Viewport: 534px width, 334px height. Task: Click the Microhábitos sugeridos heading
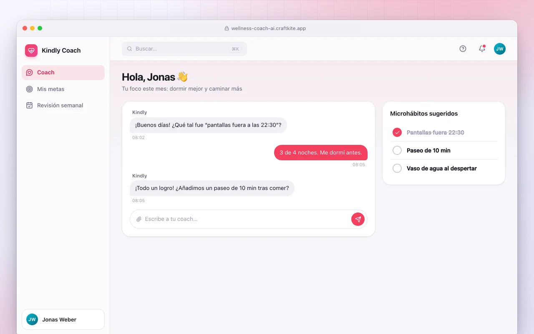(x=424, y=114)
